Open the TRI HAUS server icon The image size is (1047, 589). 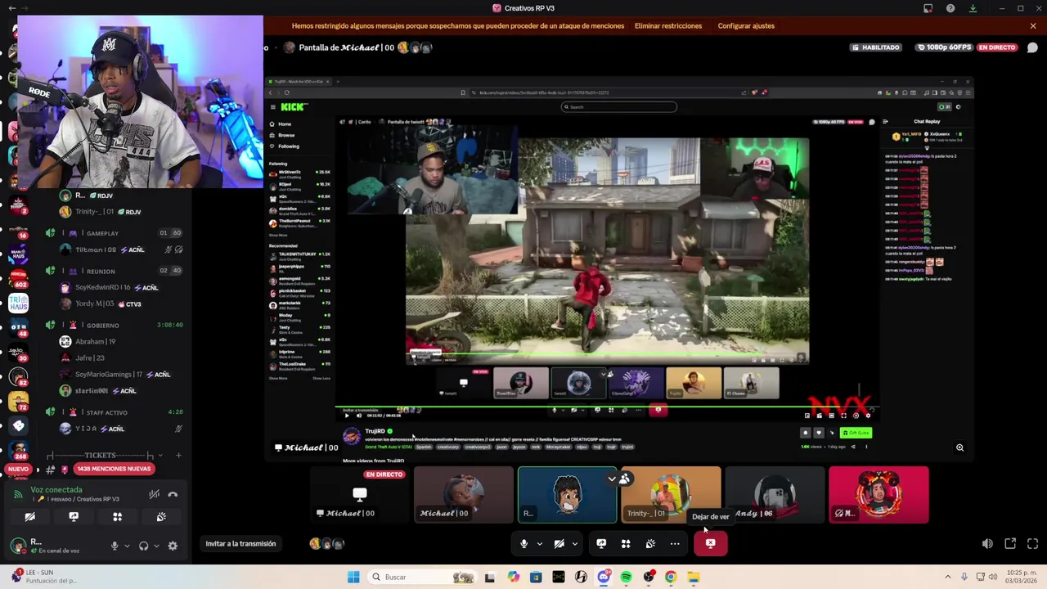click(x=18, y=303)
